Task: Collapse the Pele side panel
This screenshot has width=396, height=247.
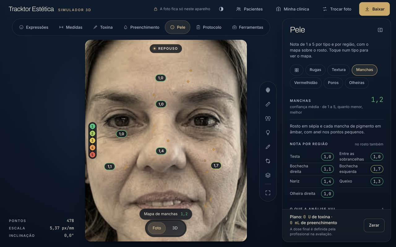Action: point(380,30)
